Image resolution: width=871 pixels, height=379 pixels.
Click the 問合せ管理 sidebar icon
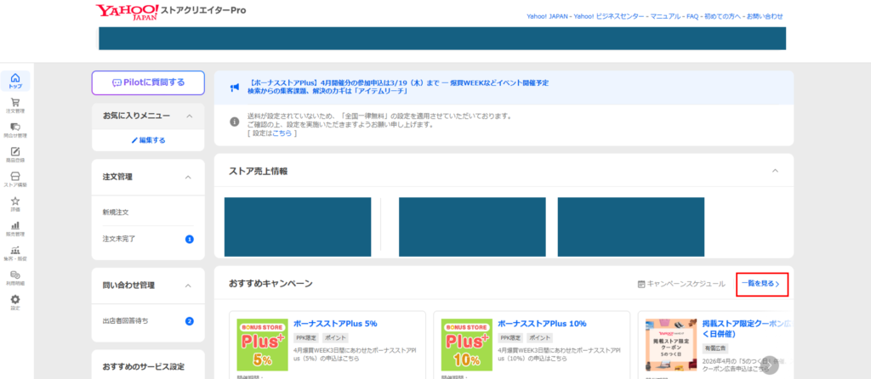[15, 130]
